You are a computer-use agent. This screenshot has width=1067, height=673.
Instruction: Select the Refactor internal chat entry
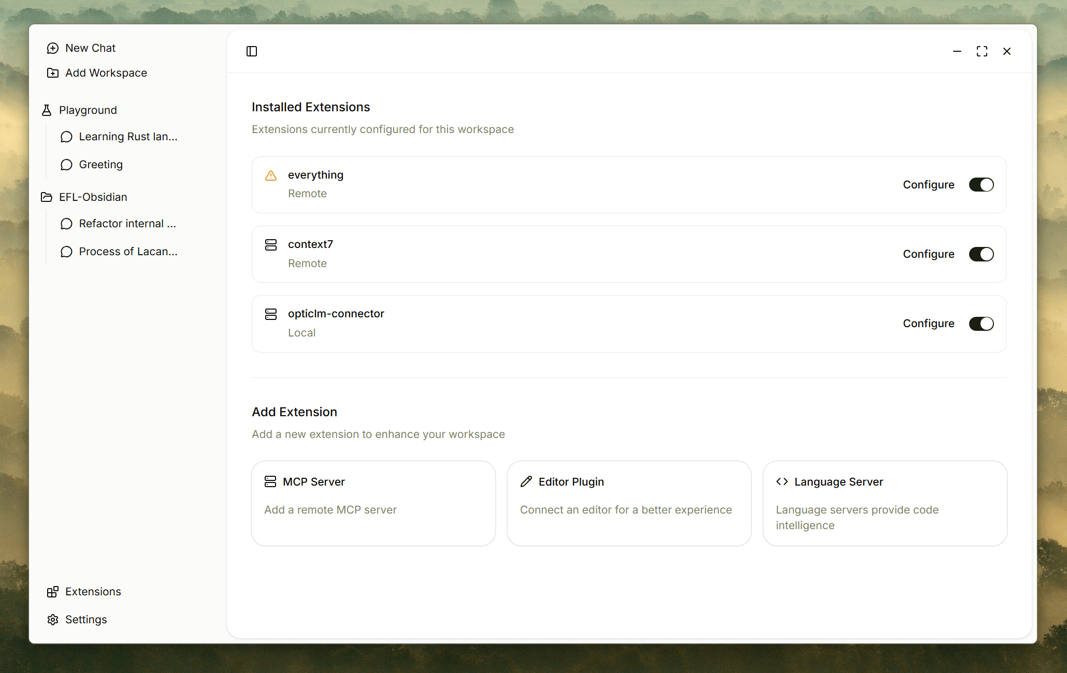[x=127, y=224]
